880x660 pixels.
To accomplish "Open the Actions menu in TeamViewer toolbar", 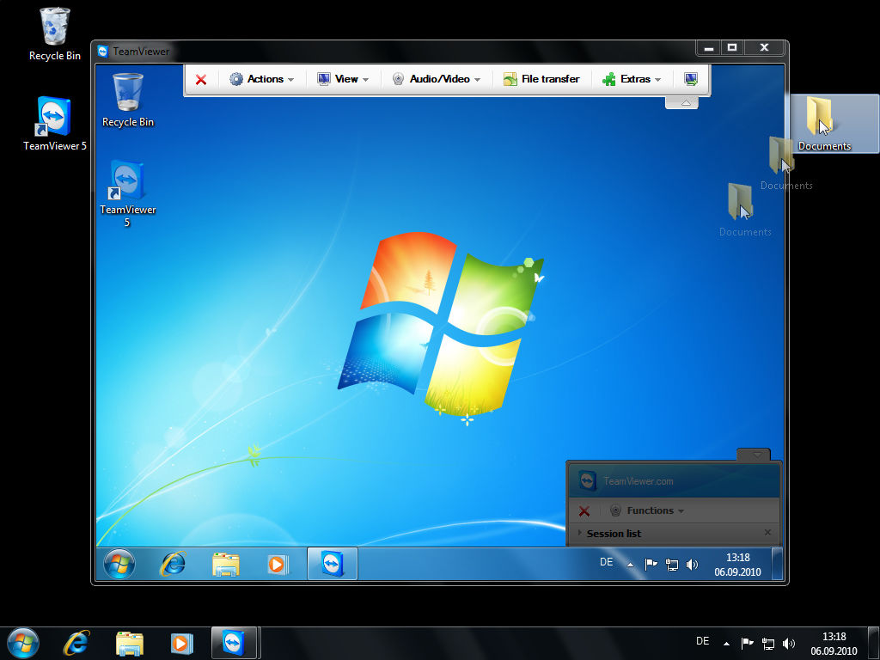I will pyautogui.click(x=262, y=79).
